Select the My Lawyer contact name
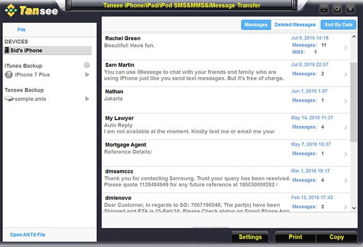363x247 pixels. coord(119,118)
